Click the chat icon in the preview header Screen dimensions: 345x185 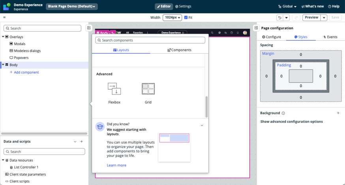click(x=225, y=32)
